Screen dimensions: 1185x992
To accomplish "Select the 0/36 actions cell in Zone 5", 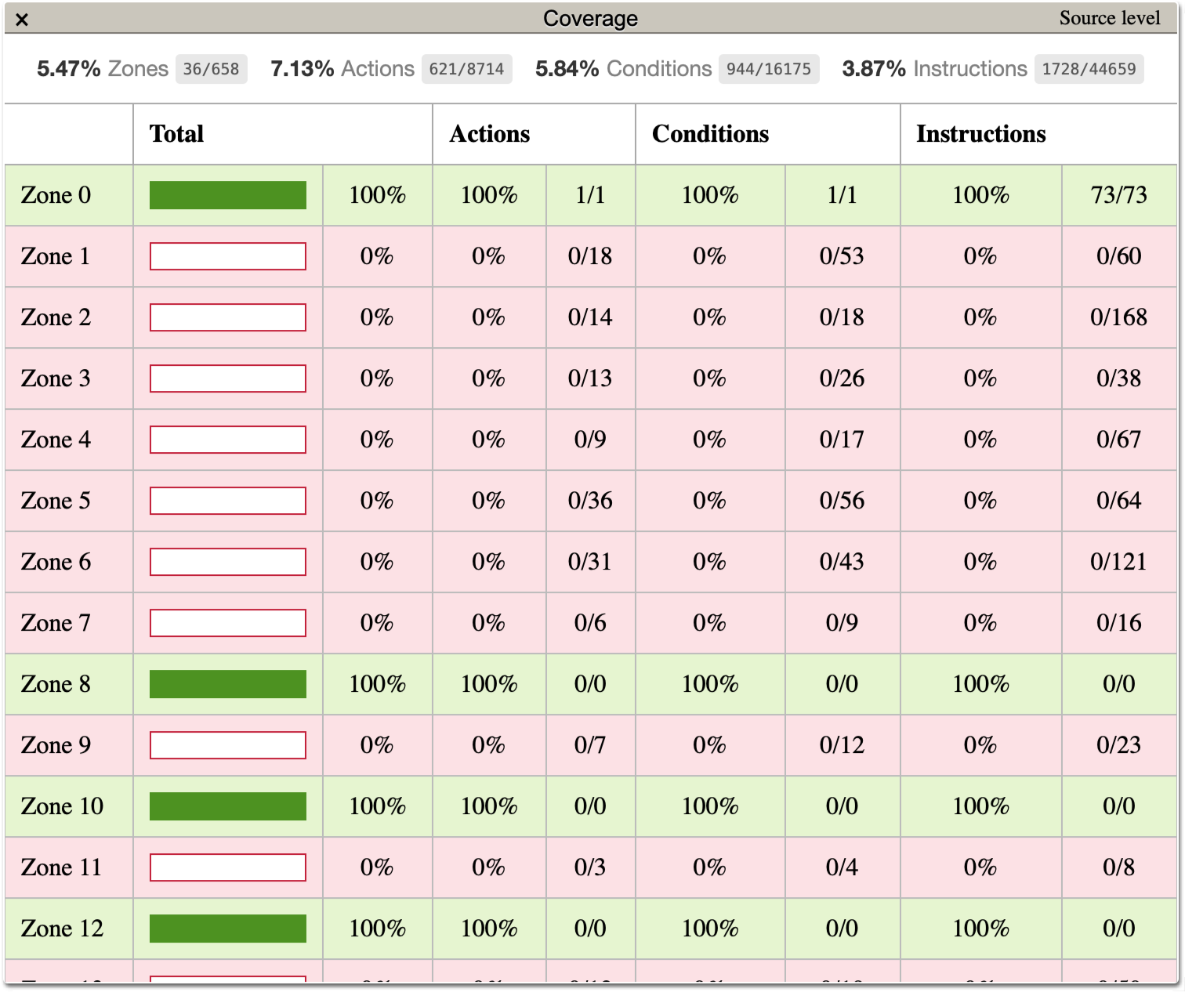I will coord(590,501).
